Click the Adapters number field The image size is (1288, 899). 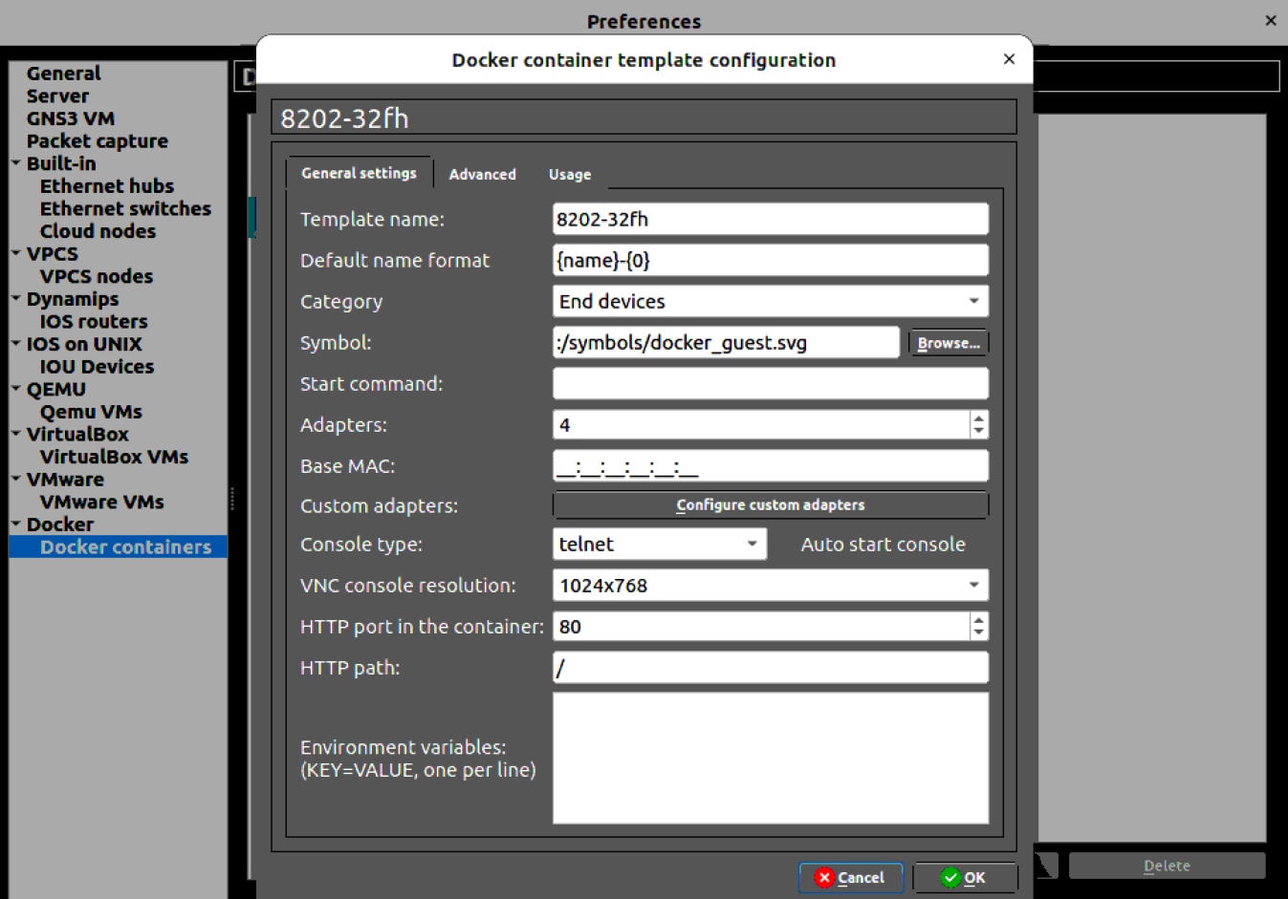(761, 425)
